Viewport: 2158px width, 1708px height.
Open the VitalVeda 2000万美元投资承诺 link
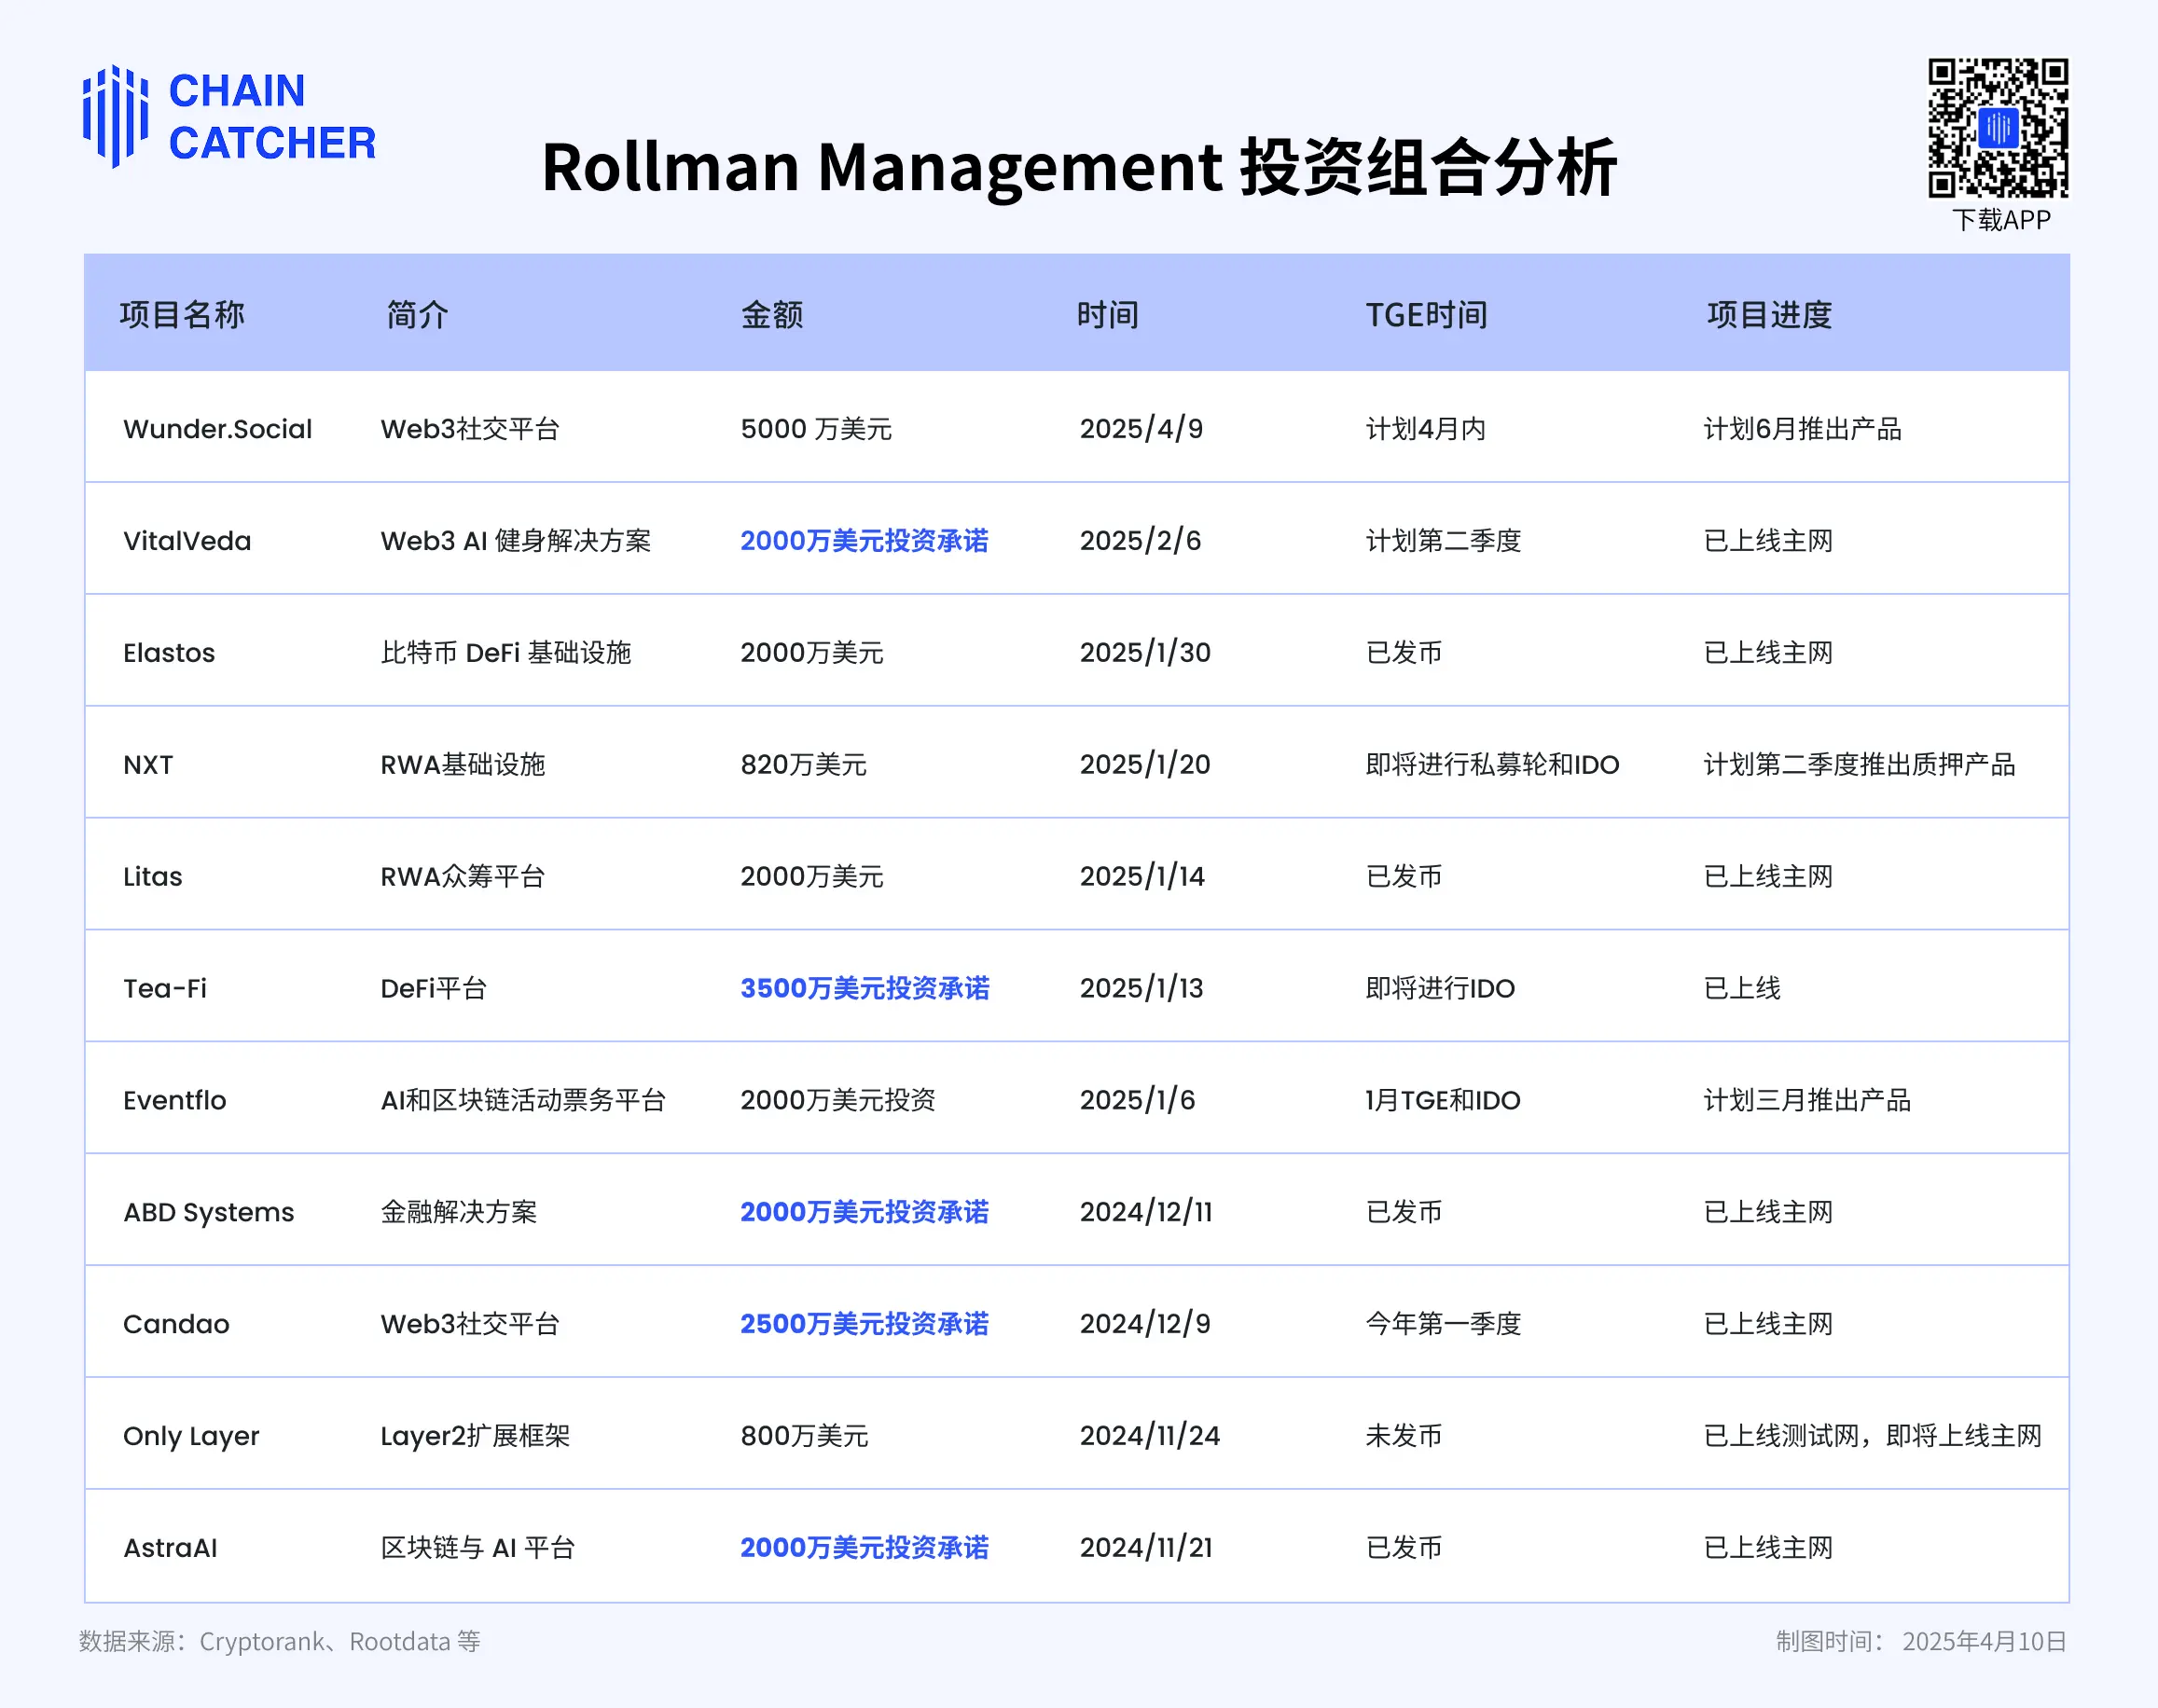point(864,540)
